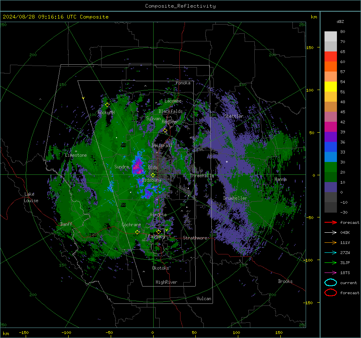Click the yellow diamond marker below Cochrane
The height and width of the screenshot is (338, 361).
click(x=138, y=232)
